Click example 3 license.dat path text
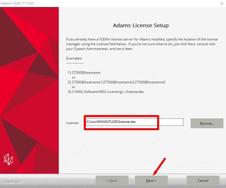226x188 pixels. pos(106,92)
